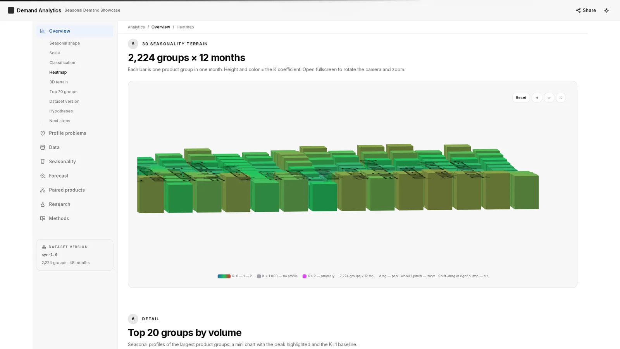620x349 pixels.
Task: Open Research via its flask icon
Action: click(x=43, y=204)
